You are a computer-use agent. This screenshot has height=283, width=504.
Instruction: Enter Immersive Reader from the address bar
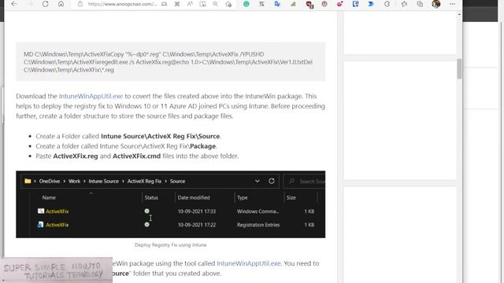[203, 4]
